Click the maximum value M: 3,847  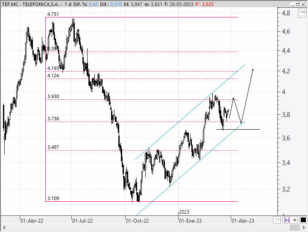(x=133, y=4)
